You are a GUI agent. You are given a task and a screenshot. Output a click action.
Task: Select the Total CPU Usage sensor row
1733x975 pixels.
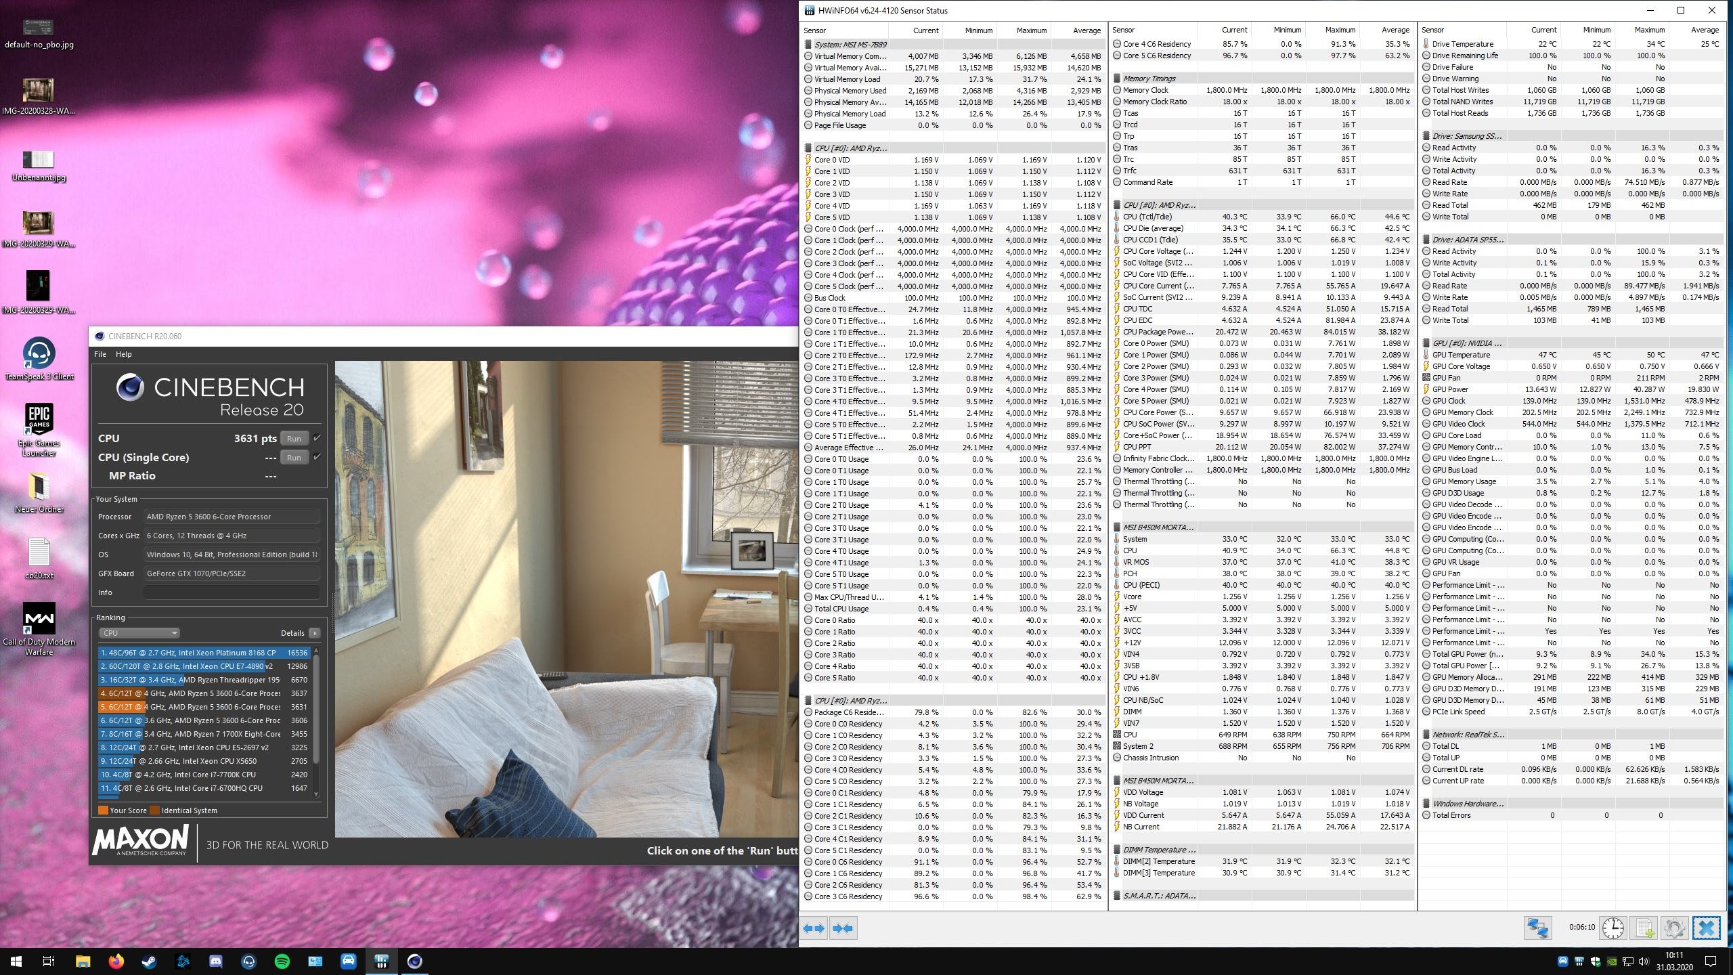click(x=953, y=609)
